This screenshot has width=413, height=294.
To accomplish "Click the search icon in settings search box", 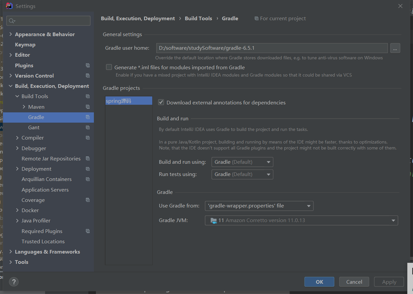I will 12,21.
